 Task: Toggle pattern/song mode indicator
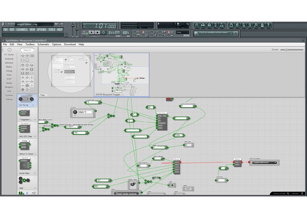[x=87, y=32]
